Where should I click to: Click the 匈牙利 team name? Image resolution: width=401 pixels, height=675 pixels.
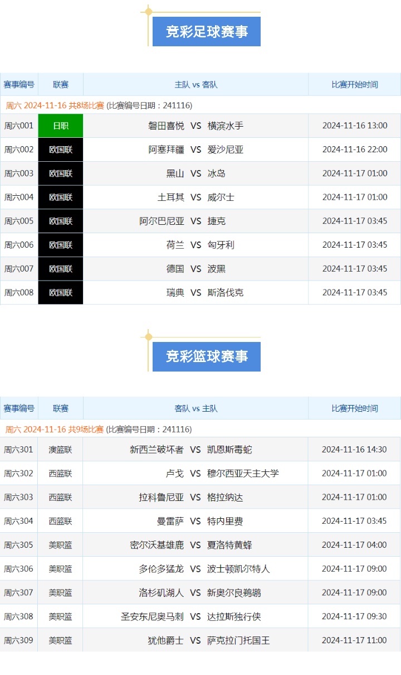click(x=221, y=245)
